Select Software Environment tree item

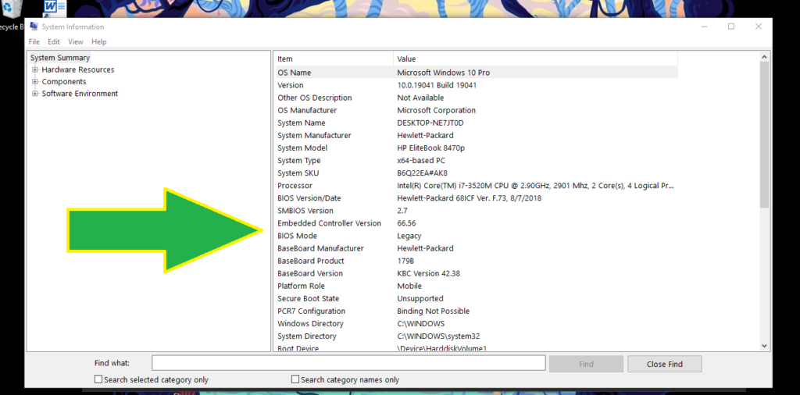[x=80, y=93]
